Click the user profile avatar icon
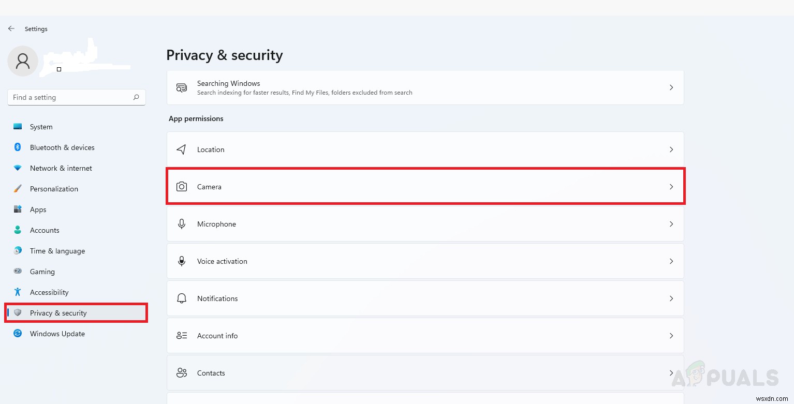794x404 pixels. click(23, 61)
